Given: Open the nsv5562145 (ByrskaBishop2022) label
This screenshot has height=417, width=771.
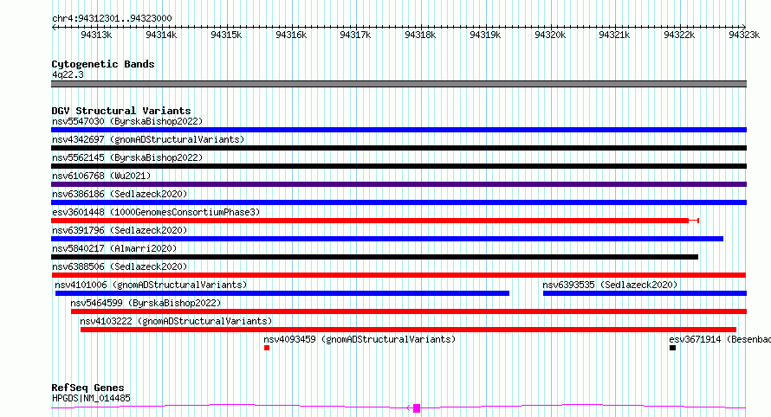Looking at the screenshot, I should (x=127, y=157).
